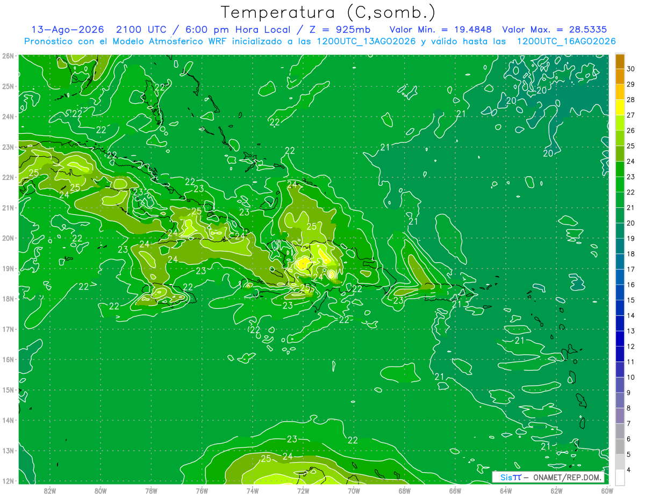
Task: Click the colorbar label '24'
Action: [630, 161]
